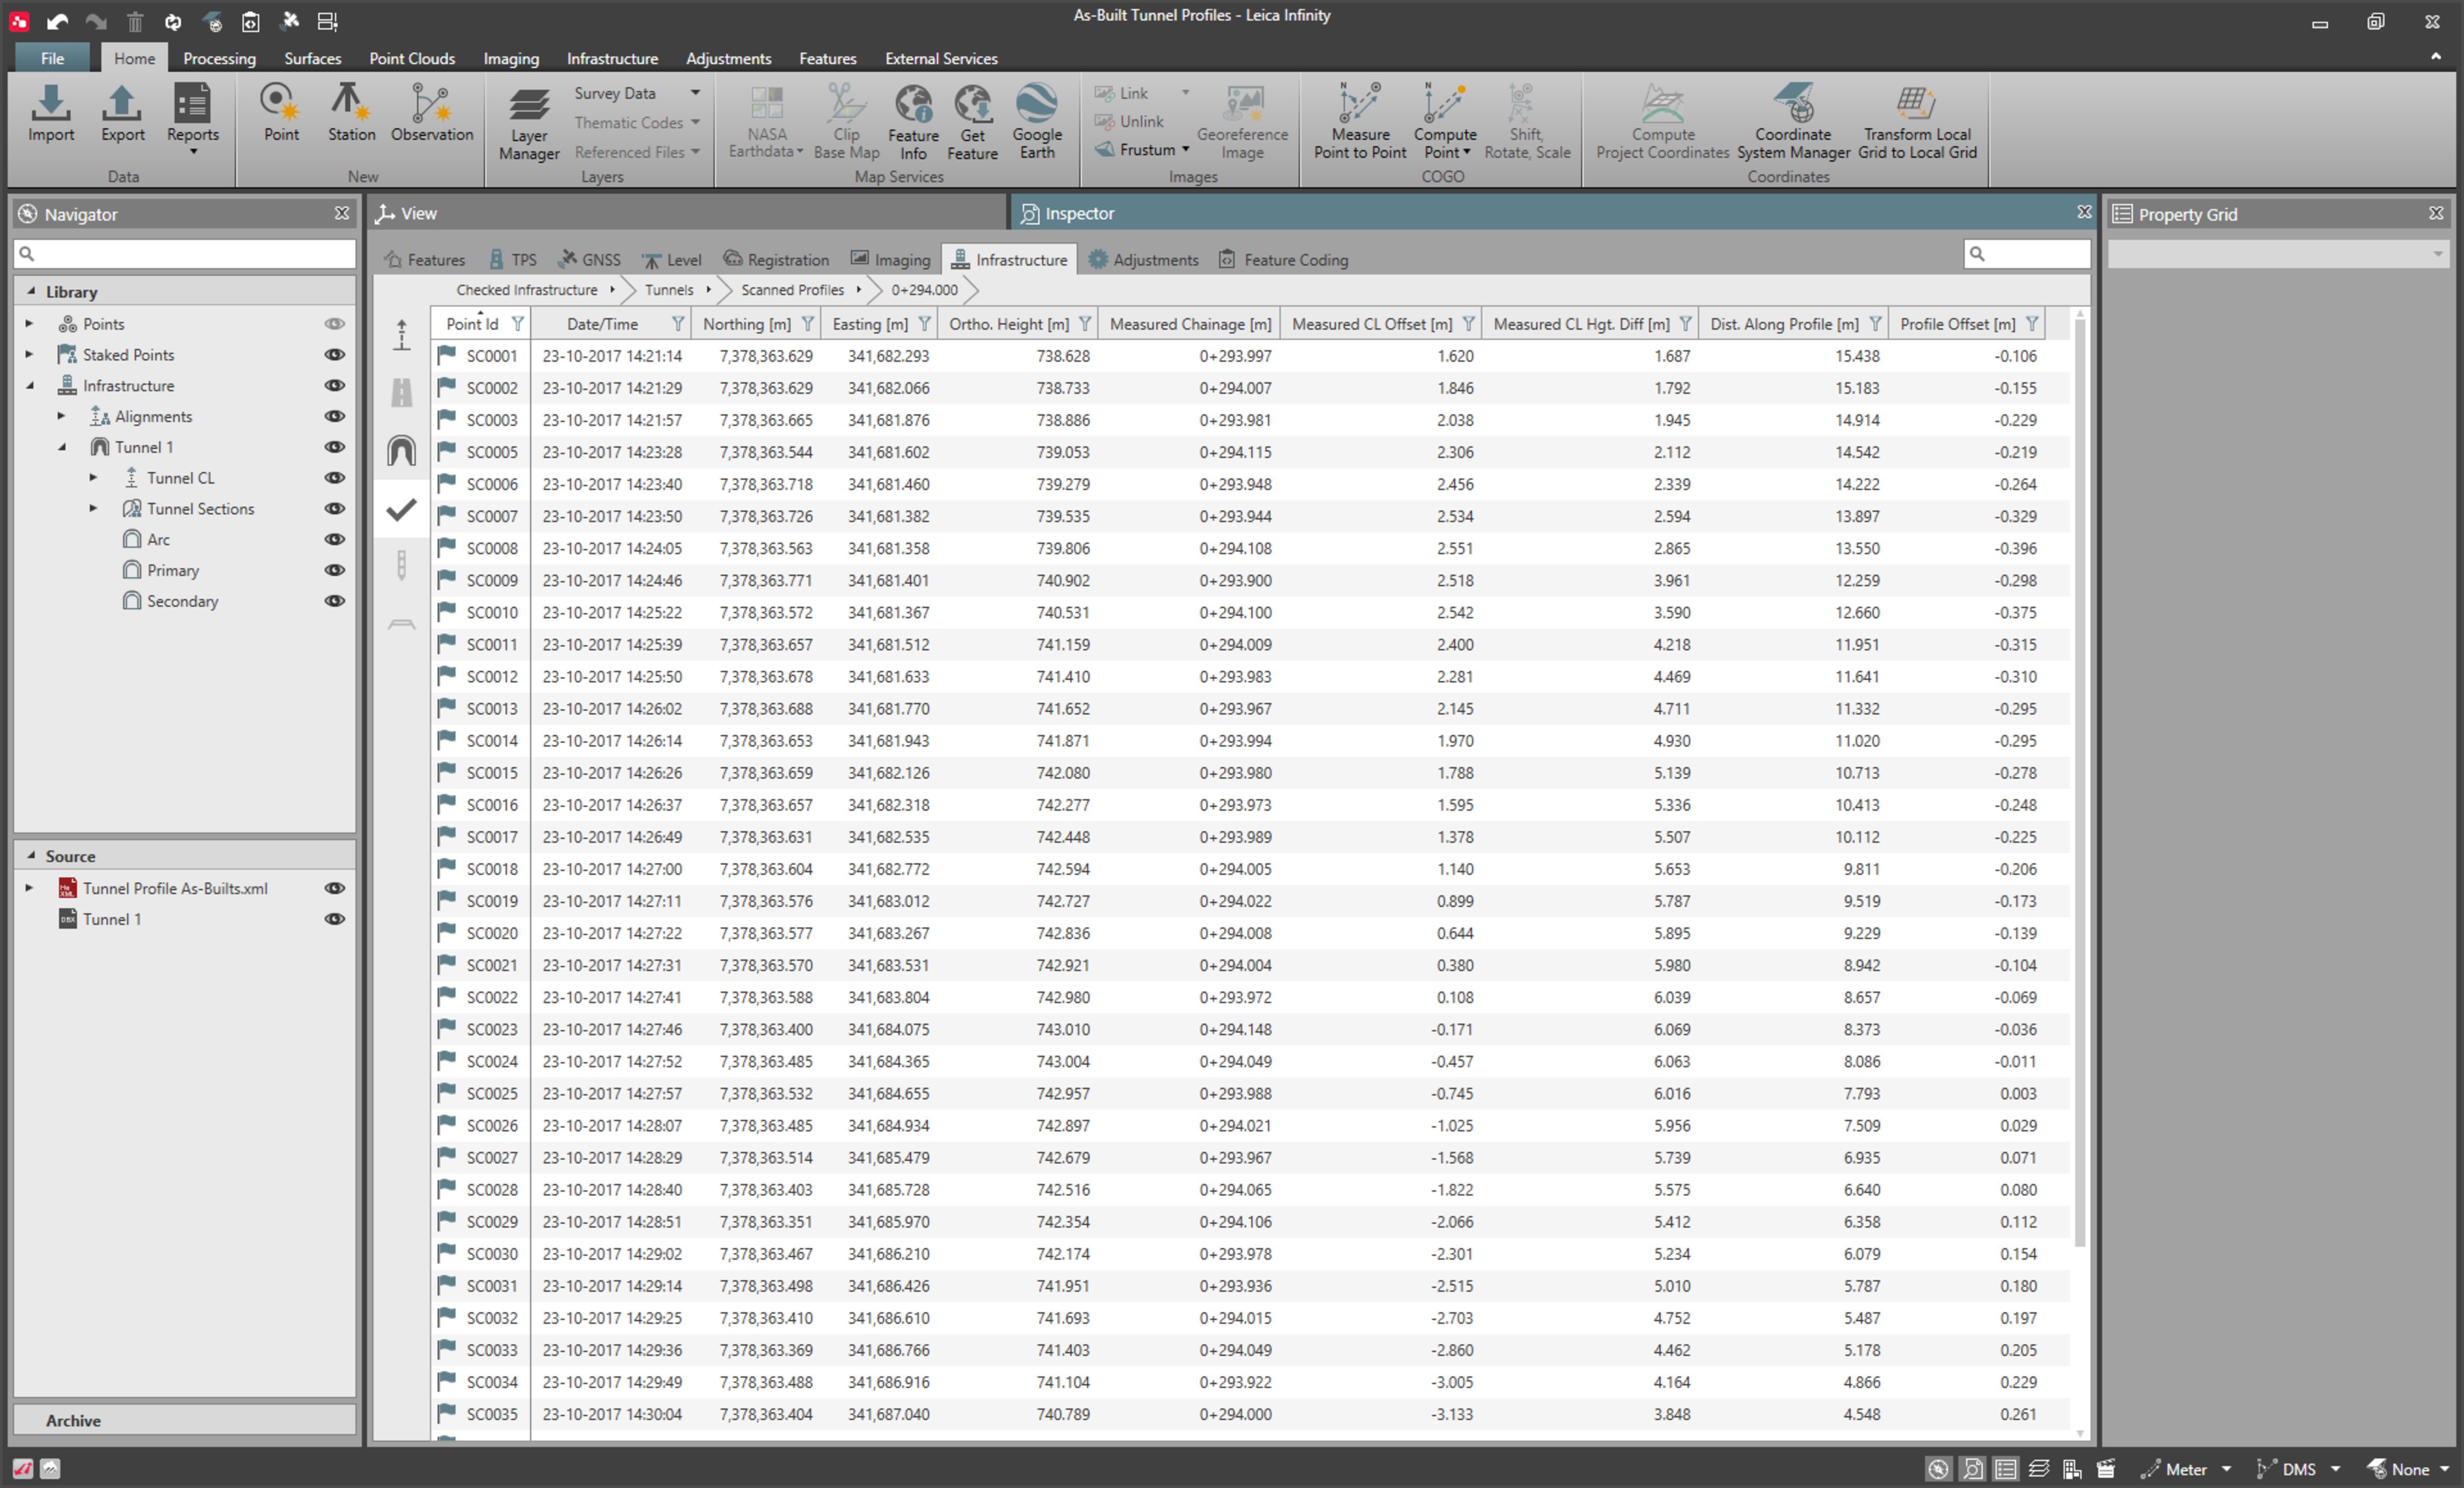Create a new Station
The image size is (2464, 1488).
(351, 113)
